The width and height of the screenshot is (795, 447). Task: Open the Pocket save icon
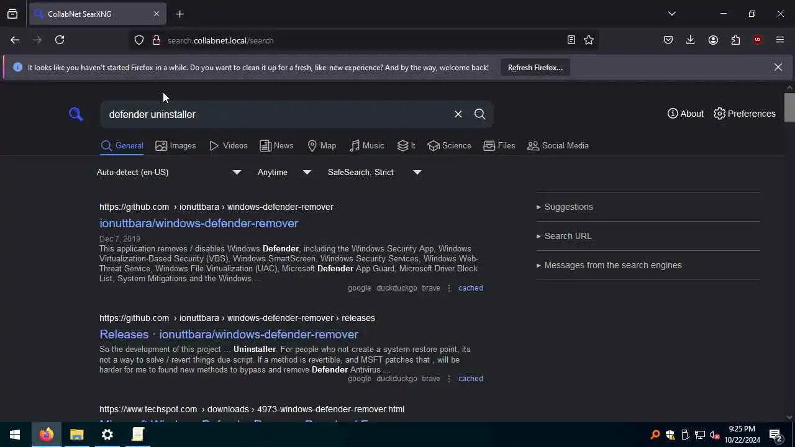[668, 40]
